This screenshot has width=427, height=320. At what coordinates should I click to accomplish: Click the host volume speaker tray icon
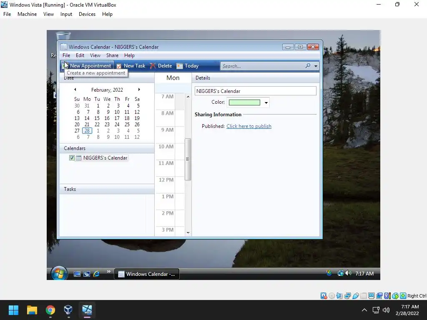[x=386, y=310]
